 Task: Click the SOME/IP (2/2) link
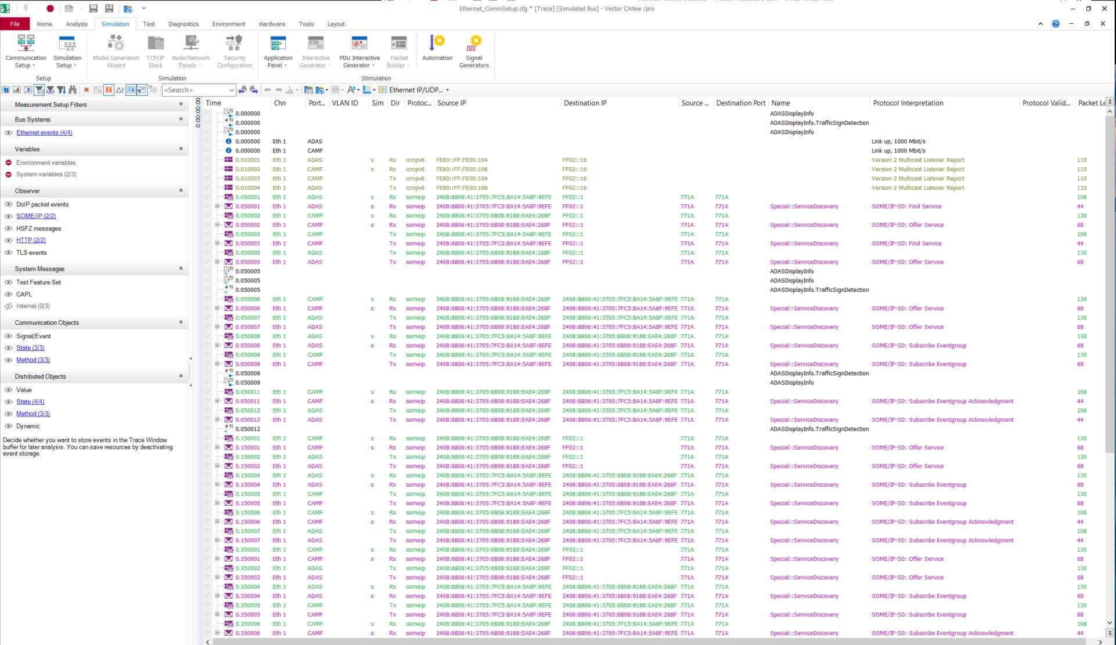pyautogui.click(x=36, y=216)
